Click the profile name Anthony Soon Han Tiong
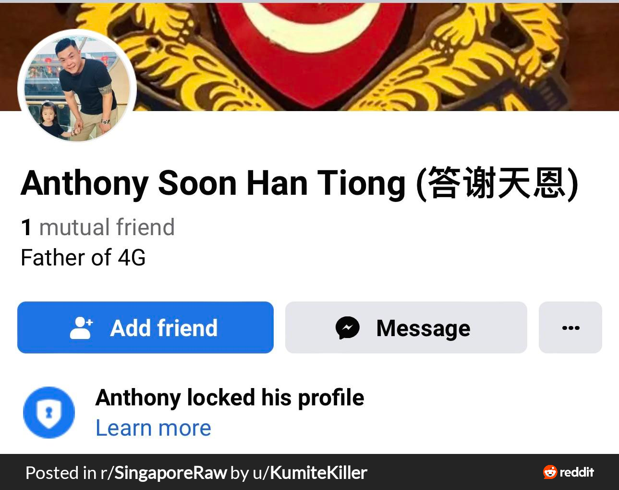 [x=213, y=183]
